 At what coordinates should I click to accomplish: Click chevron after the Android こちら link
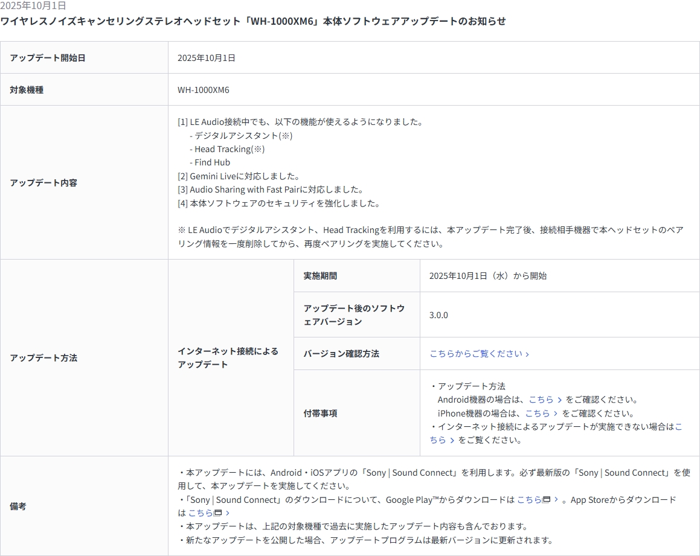coord(560,400)
